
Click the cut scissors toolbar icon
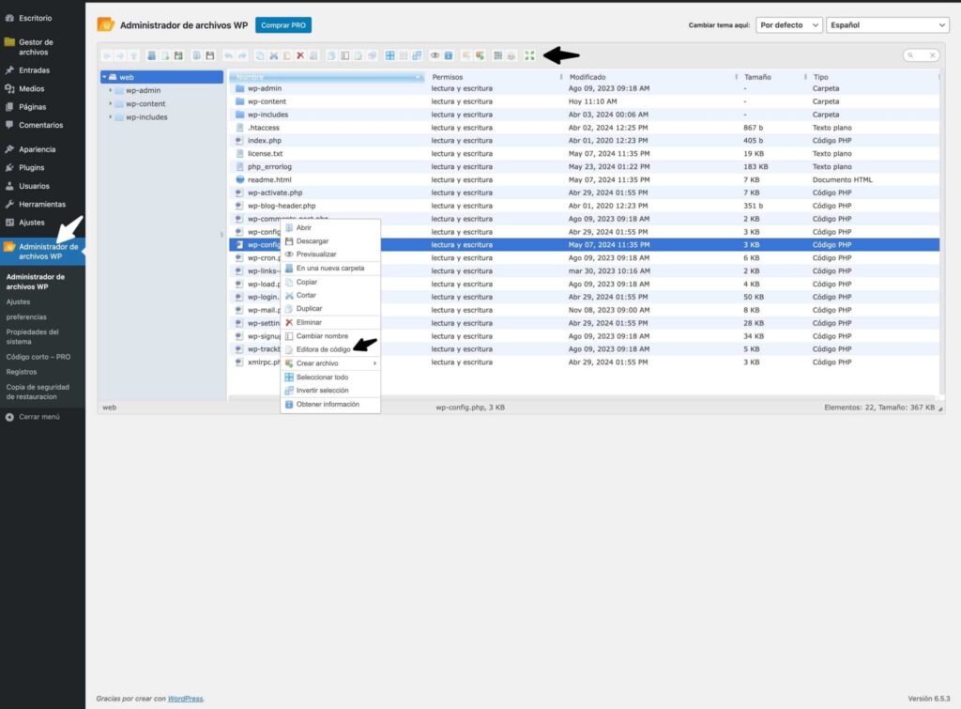(x=274, y=55)
